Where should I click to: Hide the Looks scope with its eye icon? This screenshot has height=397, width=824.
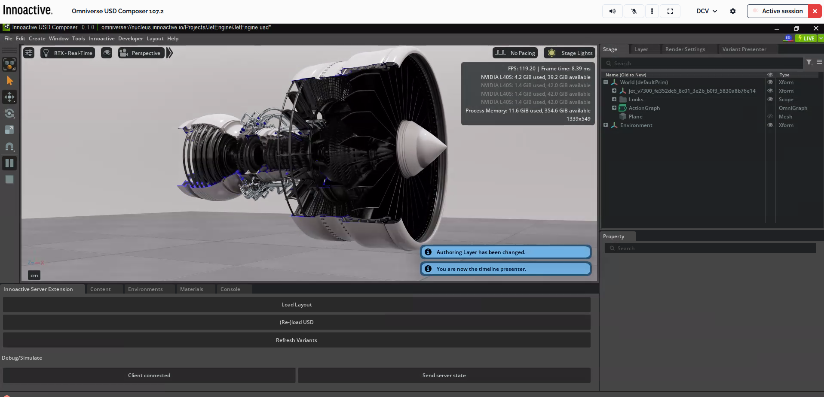pos(769,99)
